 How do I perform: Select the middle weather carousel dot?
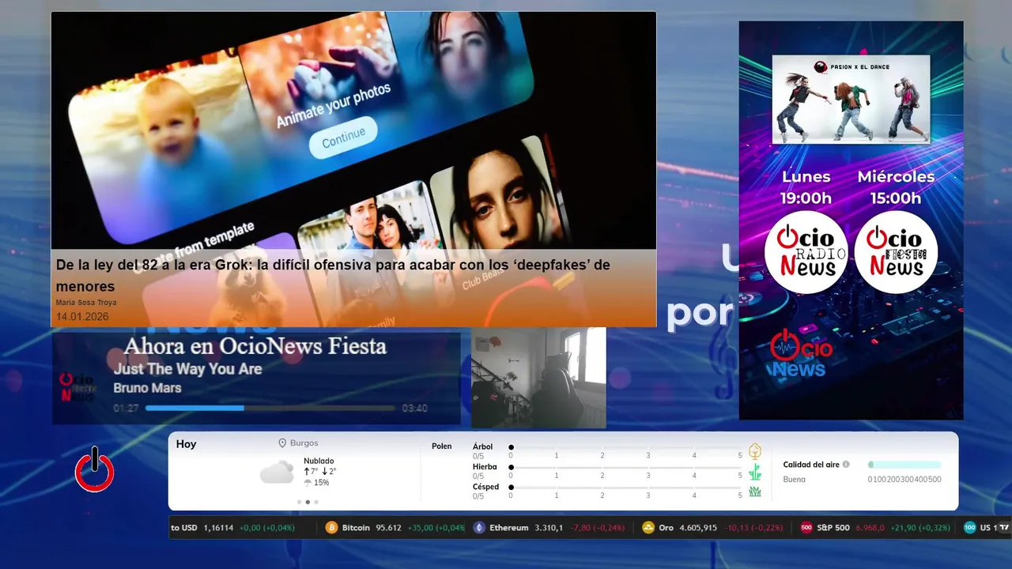click(308, 502)
